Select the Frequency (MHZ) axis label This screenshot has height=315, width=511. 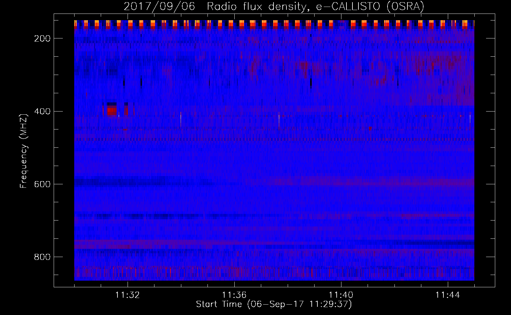pyautogui.click(x=24, y=151)
